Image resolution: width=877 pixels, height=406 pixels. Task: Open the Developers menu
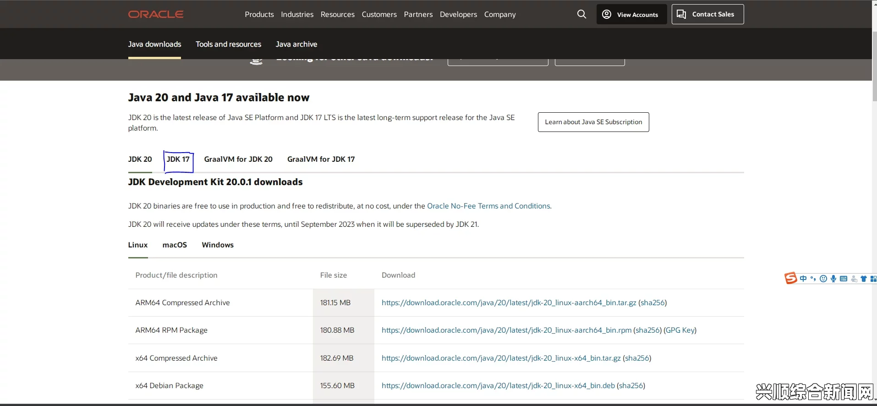point(459,14)
